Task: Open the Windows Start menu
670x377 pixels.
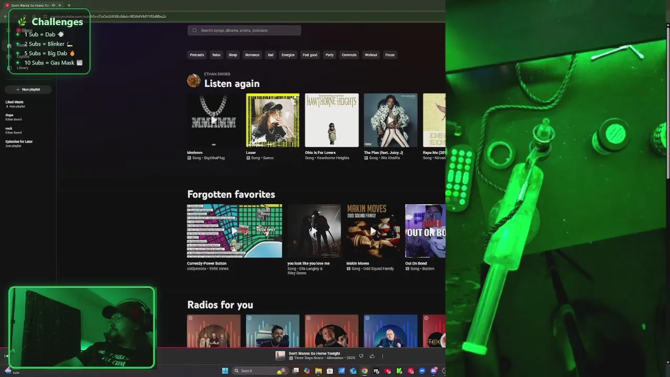Action: click(225, 371)
